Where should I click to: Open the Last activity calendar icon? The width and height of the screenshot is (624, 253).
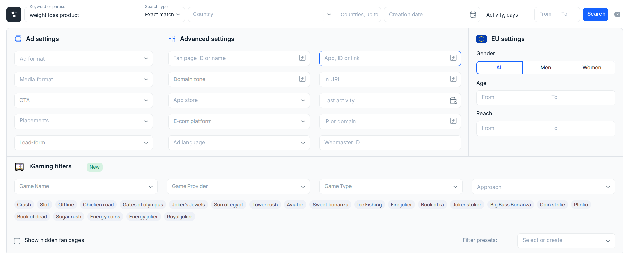click(x=453, y=101)
